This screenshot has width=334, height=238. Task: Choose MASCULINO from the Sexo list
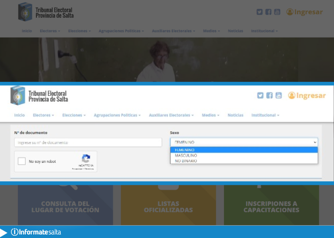pos(186,155)
